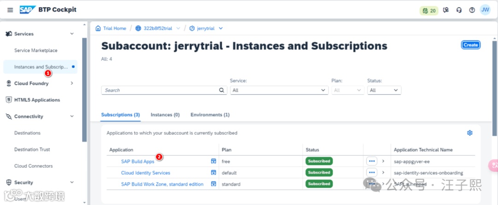The width and height of the screenshot is (498, 205).
Task: Switch to the Instances (0) tab
Action: pos(165,115)
